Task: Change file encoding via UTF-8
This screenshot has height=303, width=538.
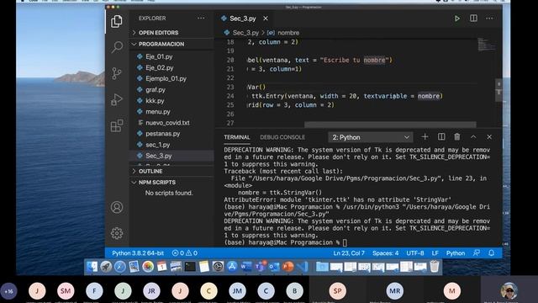Action: tap(414, 253)
